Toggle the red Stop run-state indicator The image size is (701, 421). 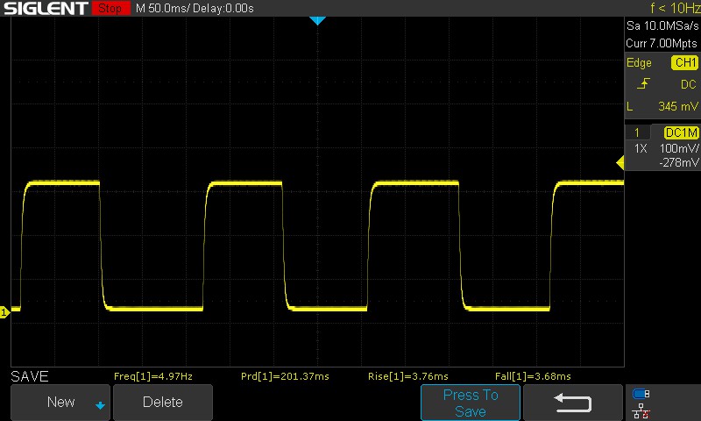[x=110, y=9]
